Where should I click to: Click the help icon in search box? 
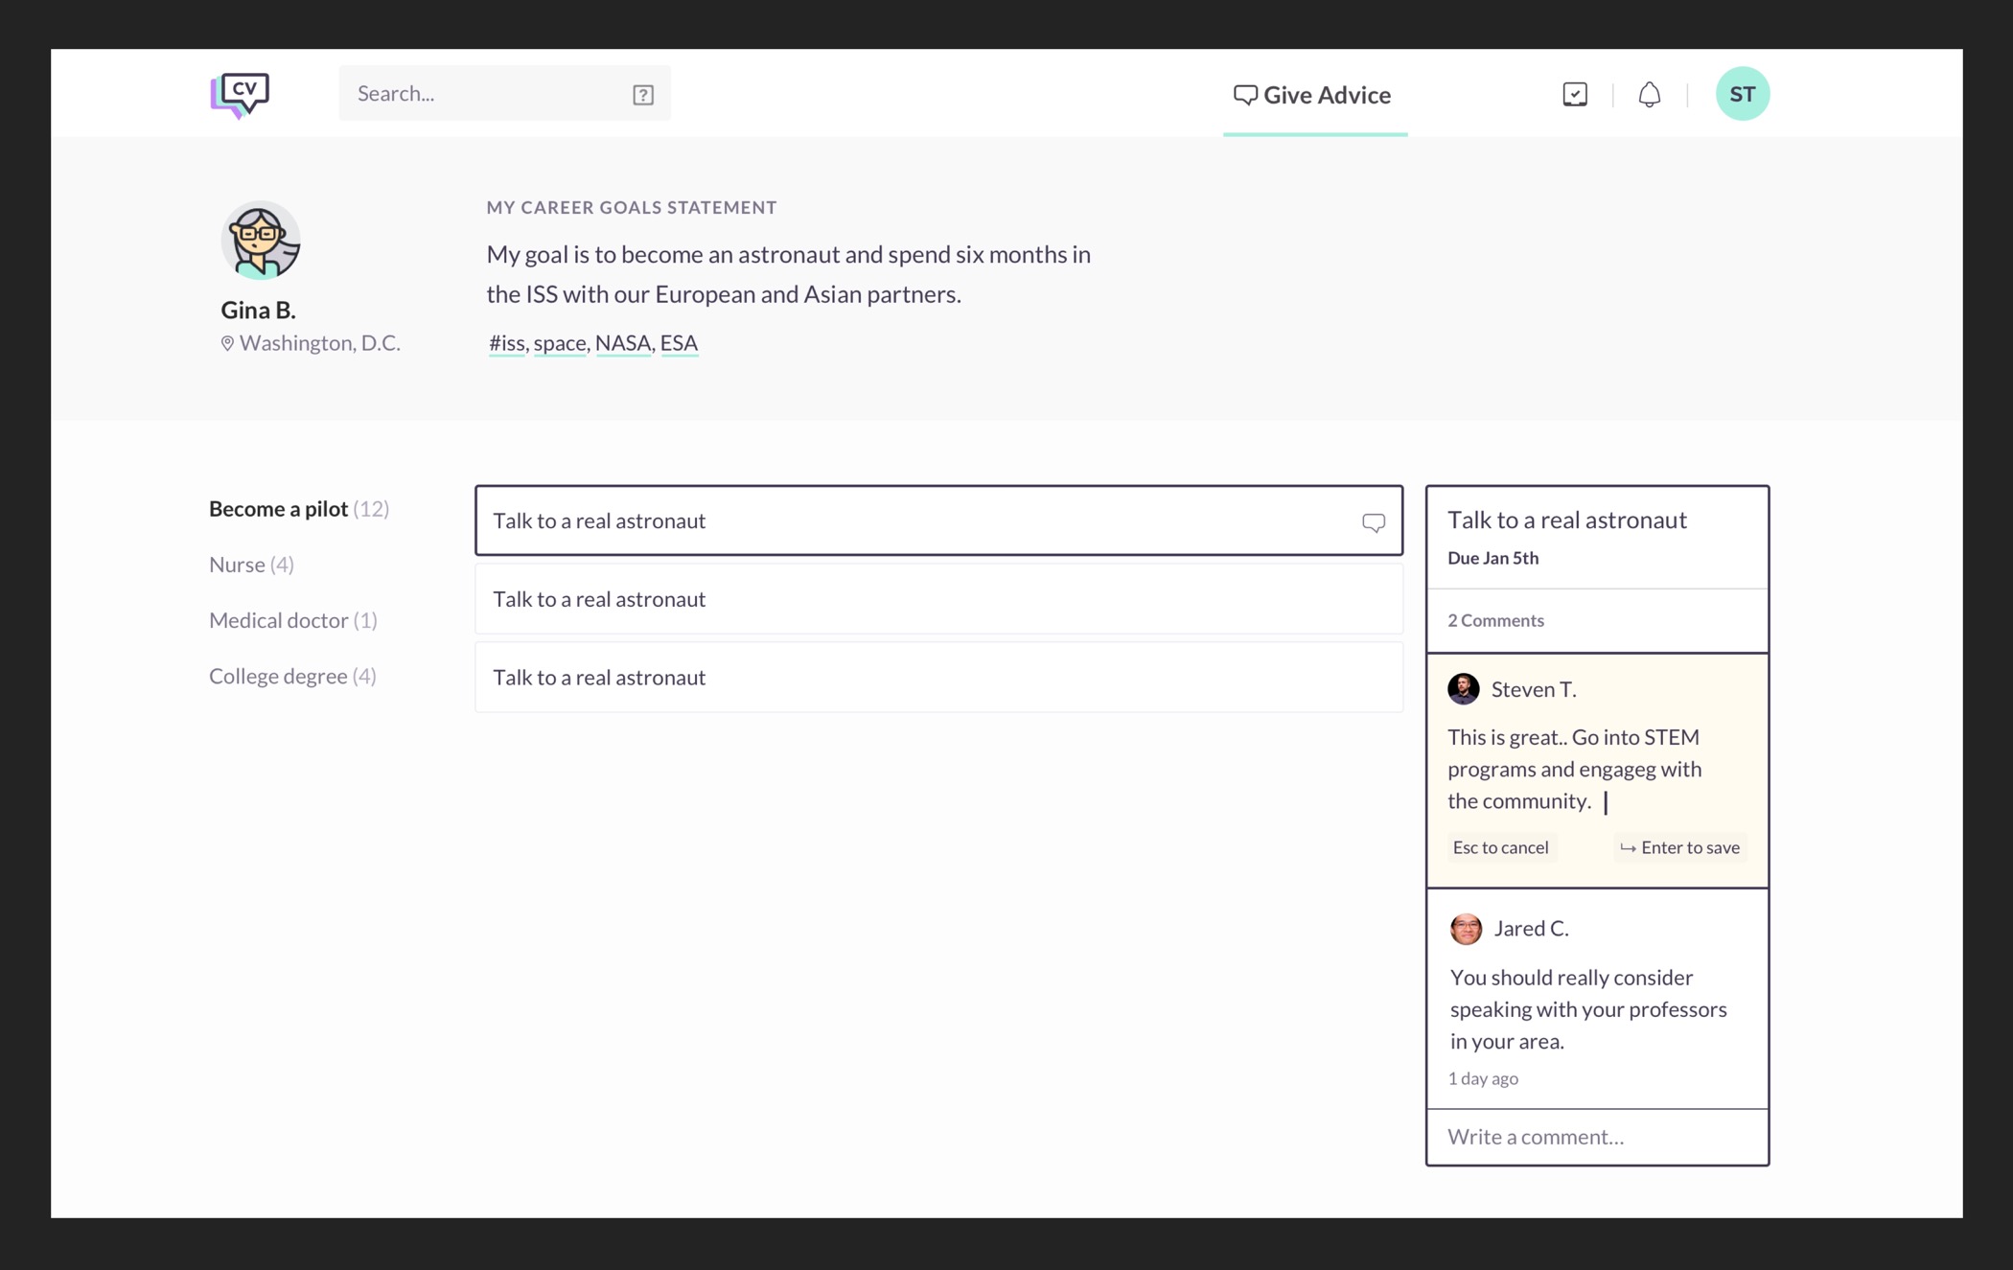point(642,94)
